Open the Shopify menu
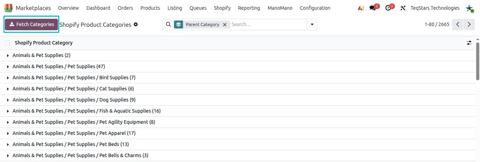Image resolution: width=480 pixels, height=162 pixels. pyautogui.click(x=222, y=8)
